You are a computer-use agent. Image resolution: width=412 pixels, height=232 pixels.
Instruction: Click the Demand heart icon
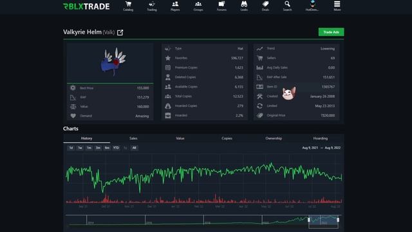click(x=73, y=116)
